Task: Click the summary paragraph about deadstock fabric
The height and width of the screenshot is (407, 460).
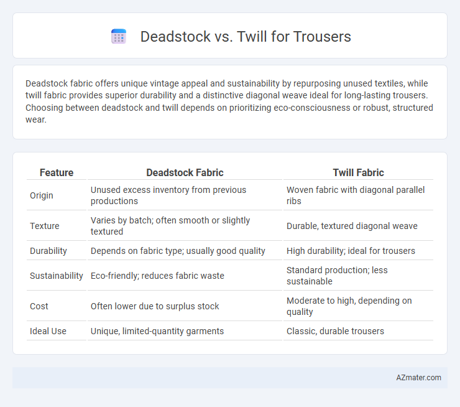Action: (229, 101)
